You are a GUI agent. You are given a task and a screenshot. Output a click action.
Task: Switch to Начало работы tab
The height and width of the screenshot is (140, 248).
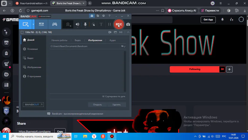pyautogui.click(x=60, y=40)
